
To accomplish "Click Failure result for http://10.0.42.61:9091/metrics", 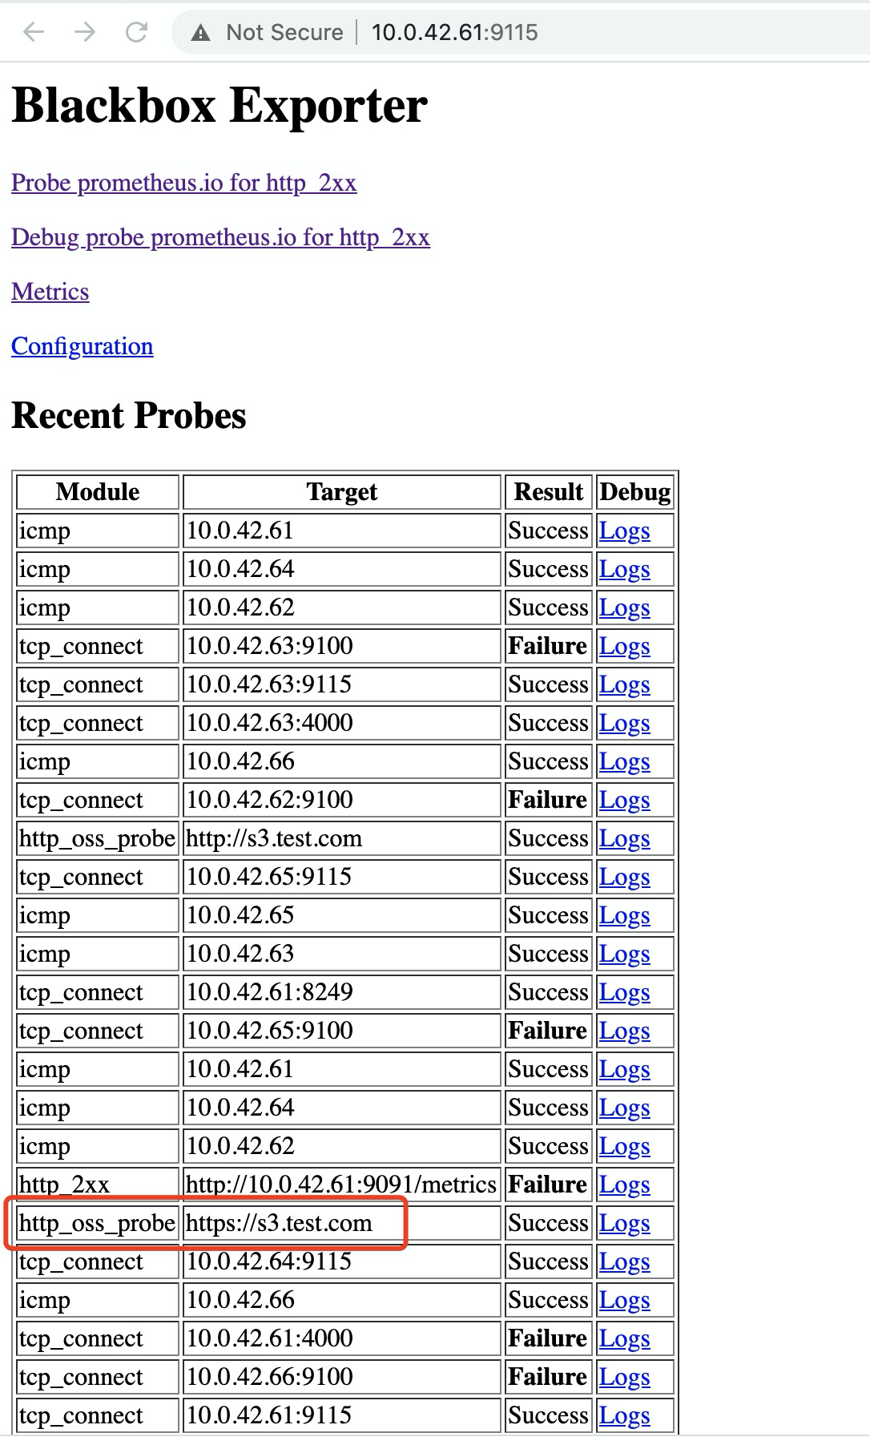I will click(x=549, y=1185).
